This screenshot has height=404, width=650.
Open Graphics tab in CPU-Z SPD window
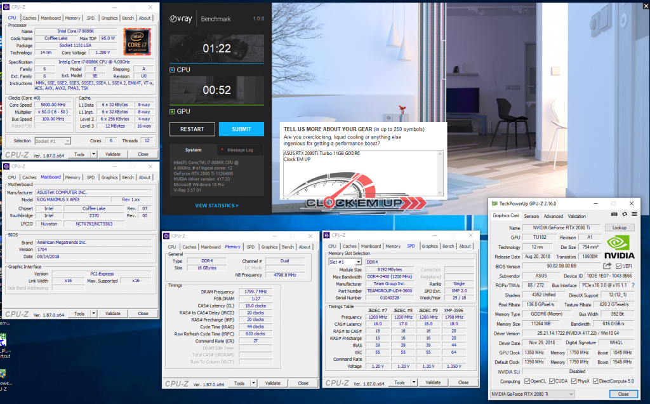(x=430, y=246)
